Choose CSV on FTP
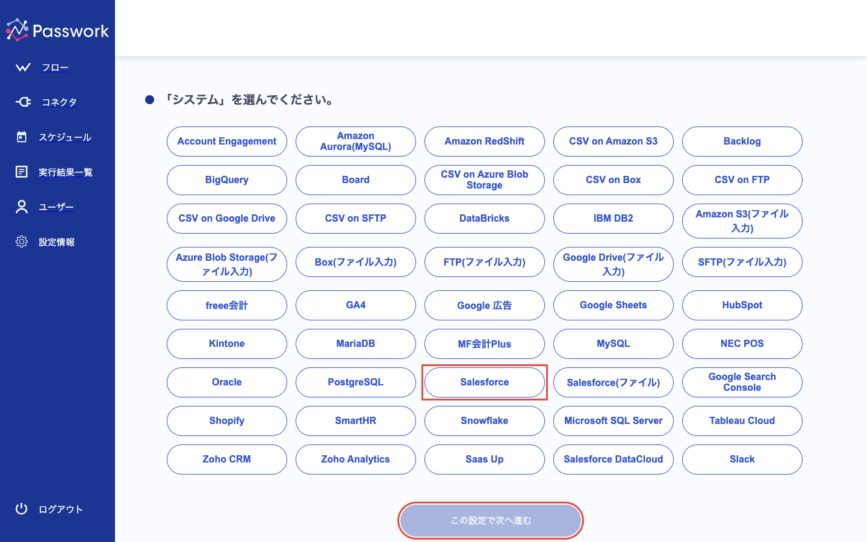Viewport: 867px width, 542px height. click(x=742, y=180)
